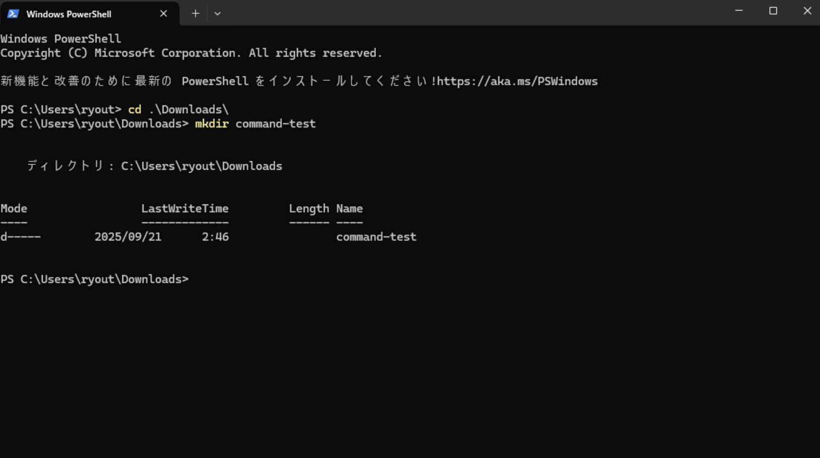
Task: Click the PowerShell icon in the tab
Action: (13, 14)
